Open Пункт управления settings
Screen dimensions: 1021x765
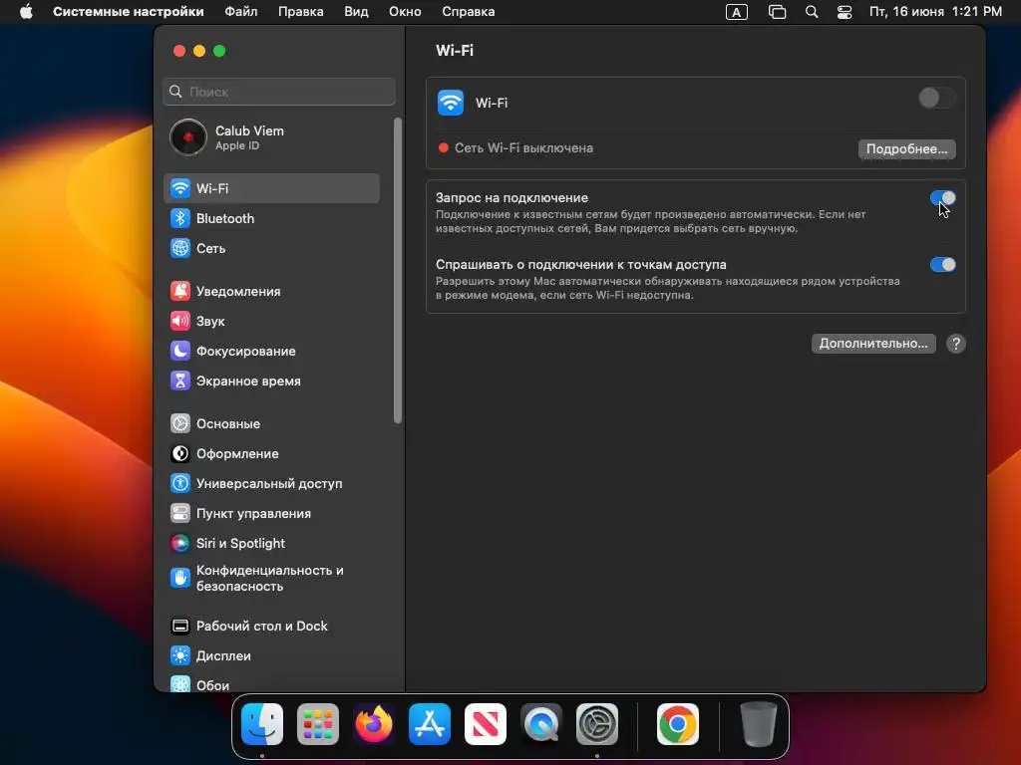pyautogui.click(x=271, y=514)
